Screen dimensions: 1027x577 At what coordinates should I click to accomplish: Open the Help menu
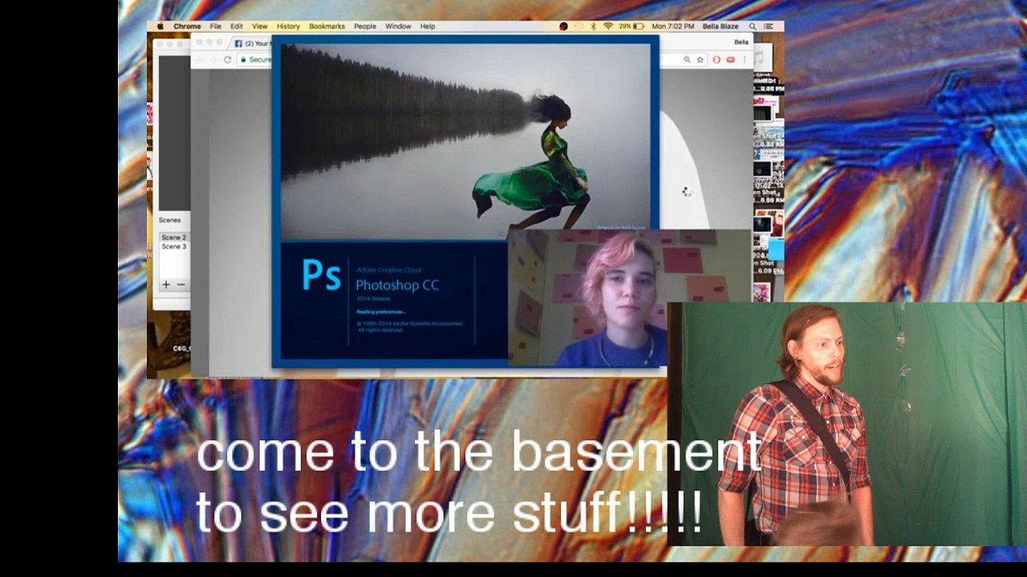pos(428,26)
